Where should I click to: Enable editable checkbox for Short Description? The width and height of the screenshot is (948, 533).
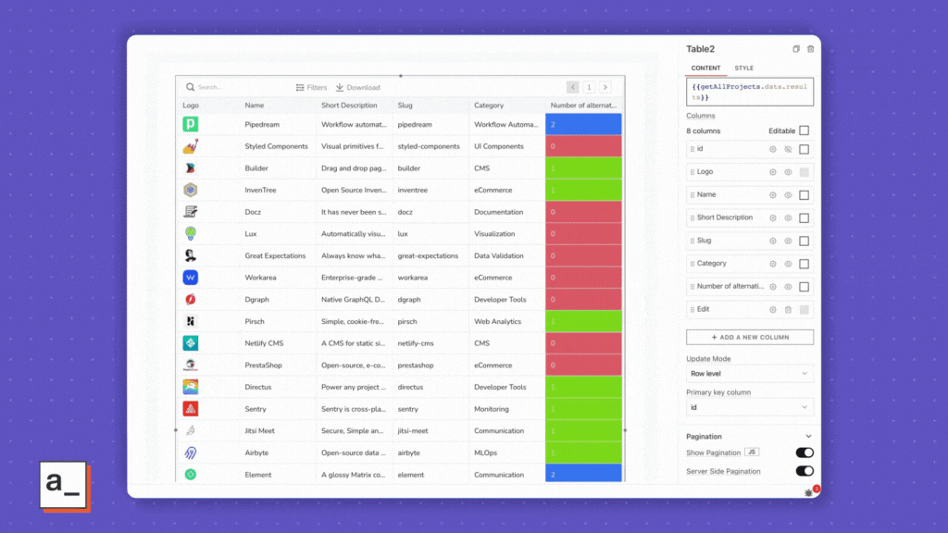[804, 218]
